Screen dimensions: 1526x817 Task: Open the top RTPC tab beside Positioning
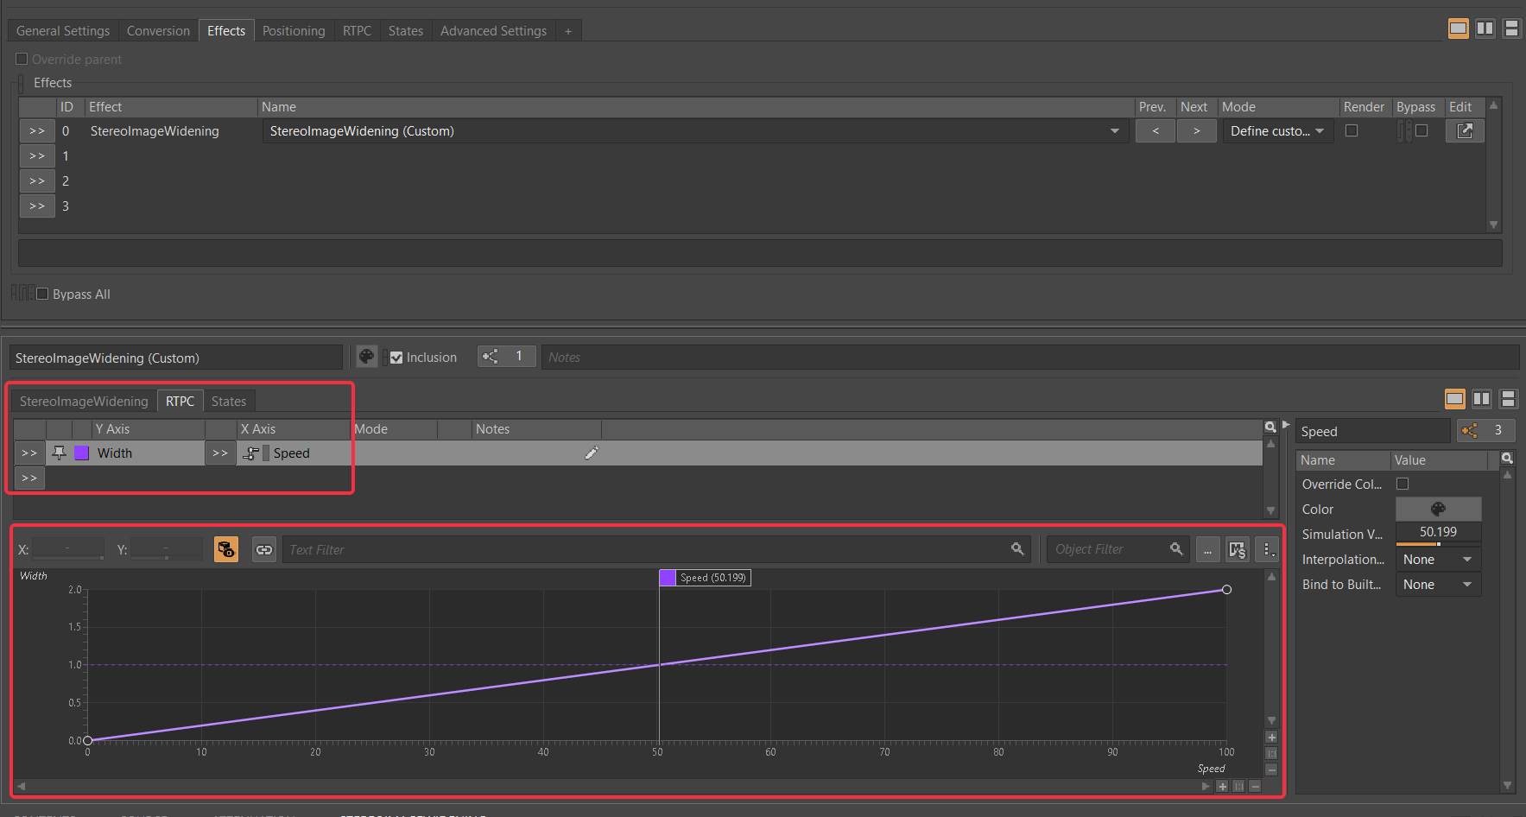coord(357,30)
